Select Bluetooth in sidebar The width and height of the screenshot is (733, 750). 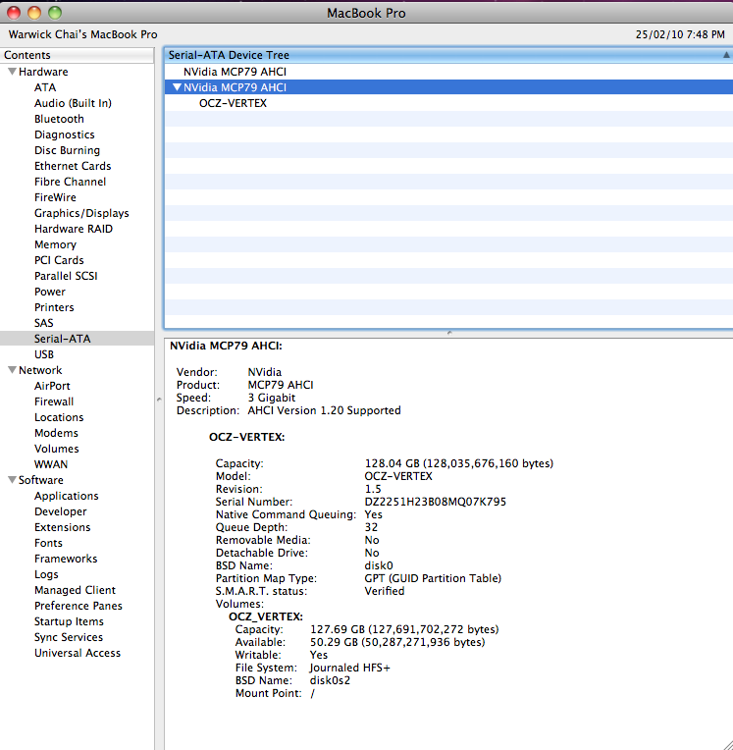[x=59, y=119]
